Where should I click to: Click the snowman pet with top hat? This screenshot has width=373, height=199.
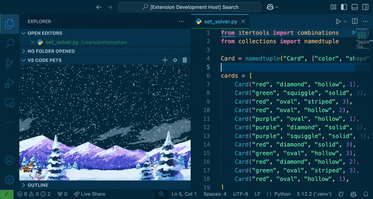coord(38,174)
